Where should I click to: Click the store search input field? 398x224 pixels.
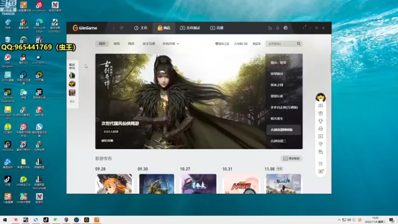(x=281, y=44)
